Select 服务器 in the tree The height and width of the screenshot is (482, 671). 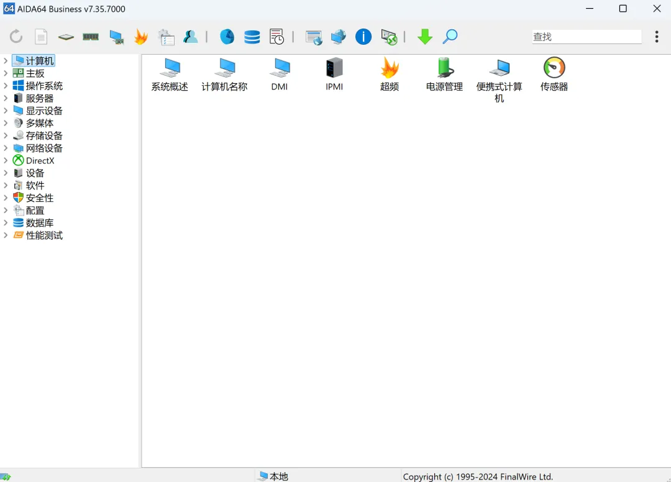[x=34, y=98]
